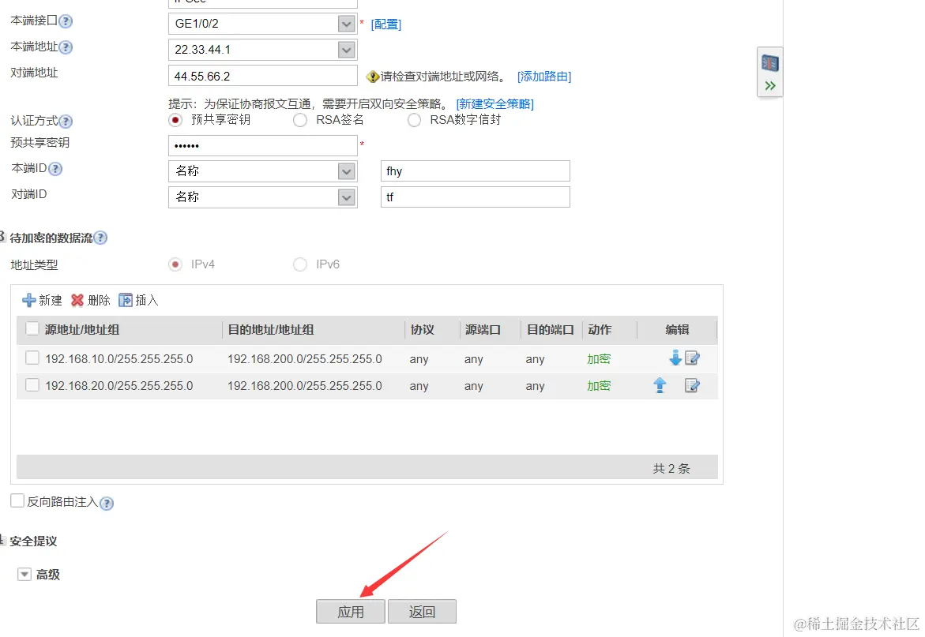
Task: Click 目的端口 column header
Action: coord(550,330)
